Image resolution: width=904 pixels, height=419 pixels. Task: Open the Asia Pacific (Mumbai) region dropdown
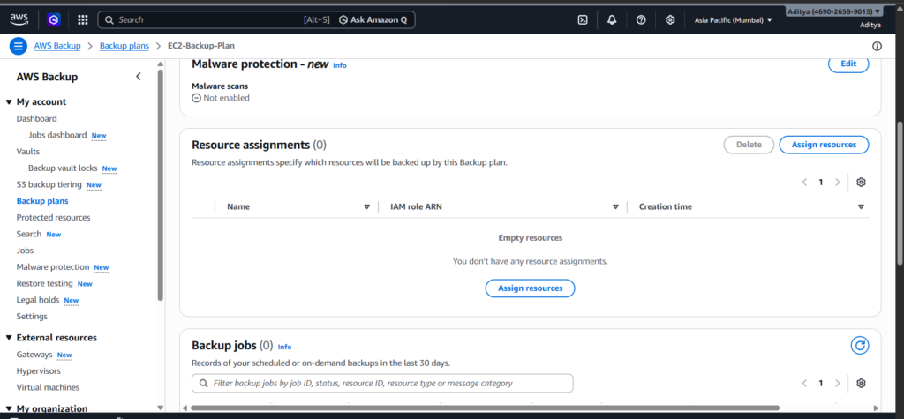733,19
